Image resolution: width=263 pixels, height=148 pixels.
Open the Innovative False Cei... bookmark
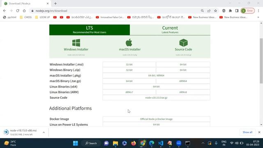click(x=110, y=17)
